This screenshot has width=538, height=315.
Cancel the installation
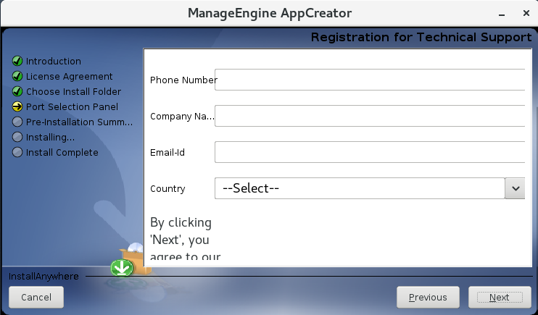pos(36,297)
